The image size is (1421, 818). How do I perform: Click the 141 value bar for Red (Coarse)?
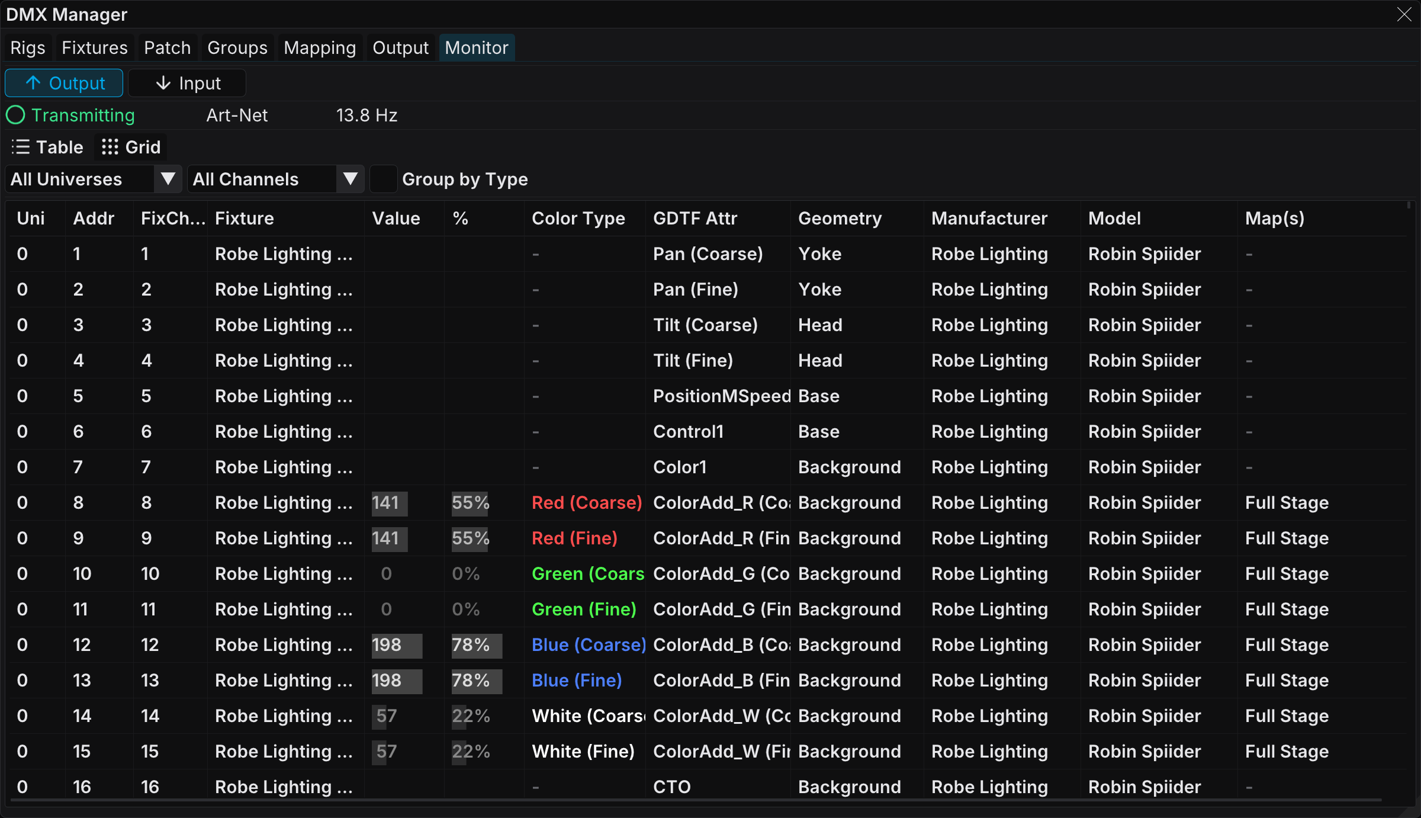pos(390,503)
